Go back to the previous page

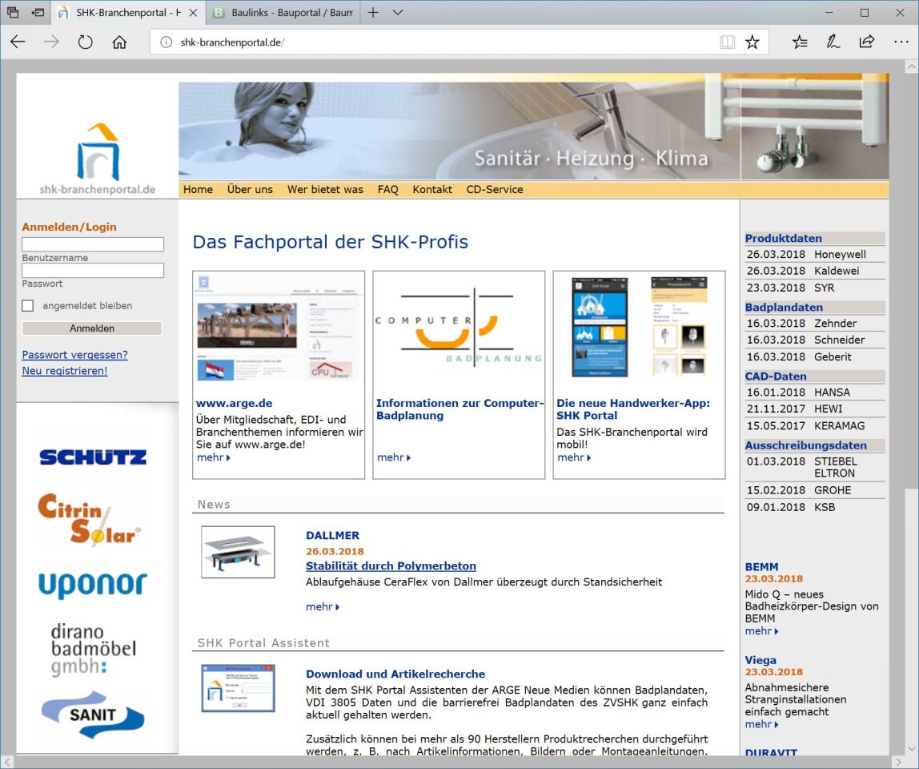point(18,42)
